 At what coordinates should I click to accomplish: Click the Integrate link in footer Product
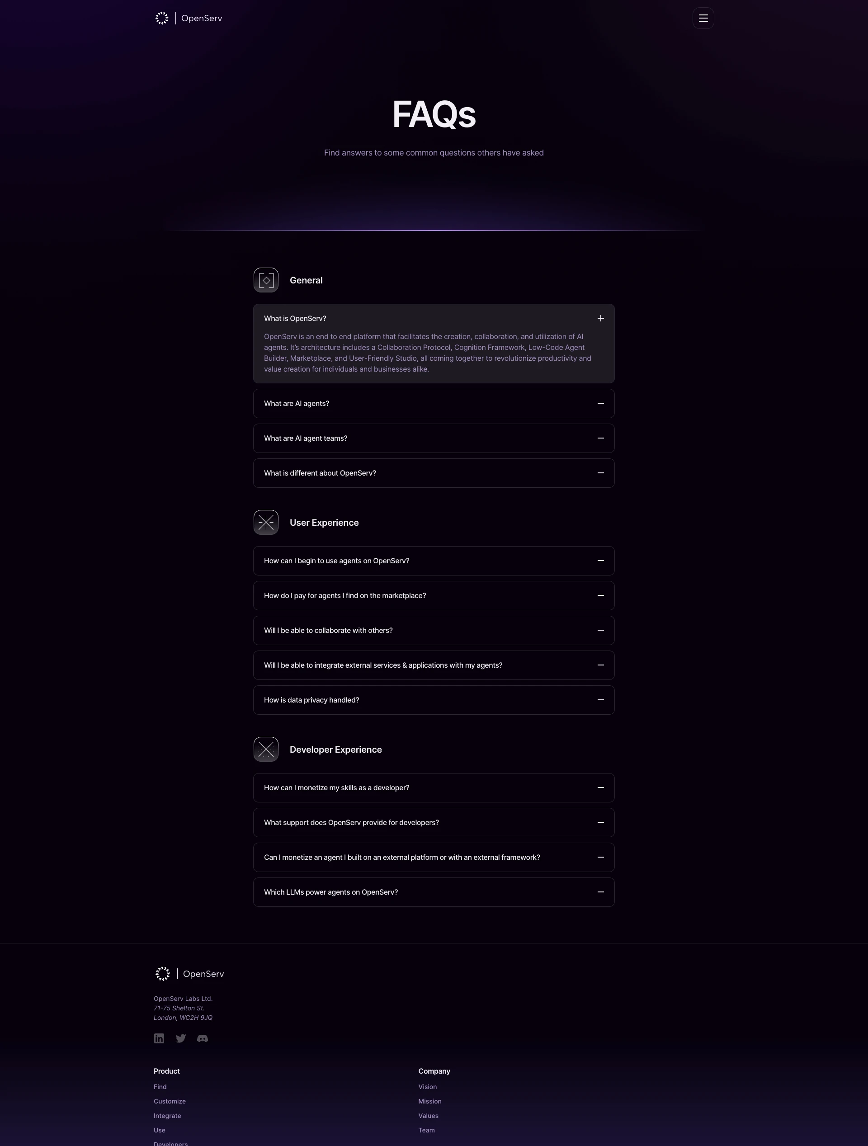(167, 1116)
